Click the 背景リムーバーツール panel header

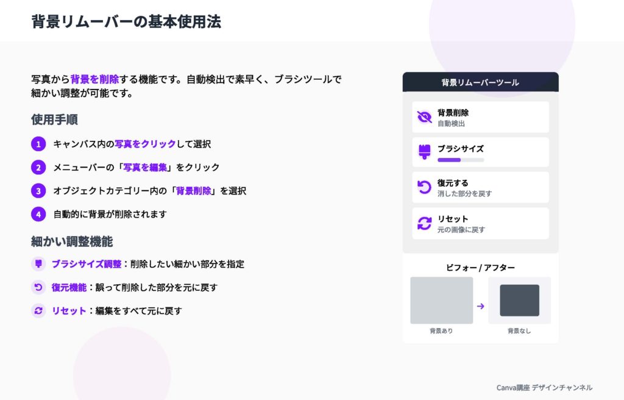[x=480, y=82]
